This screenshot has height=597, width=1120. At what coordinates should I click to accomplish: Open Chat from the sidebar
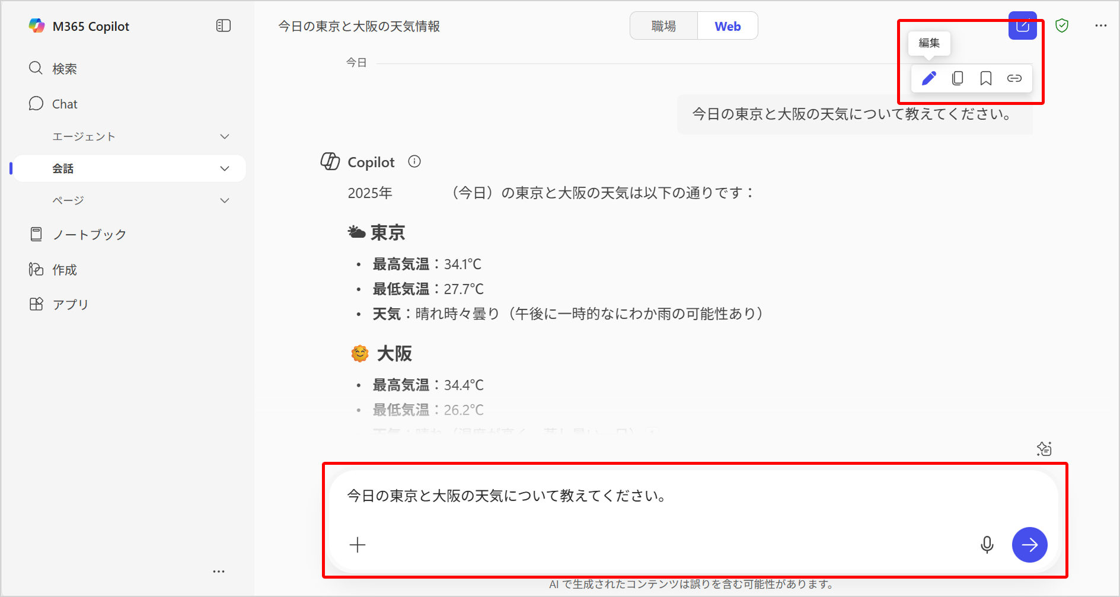click(x=53, y=104)
